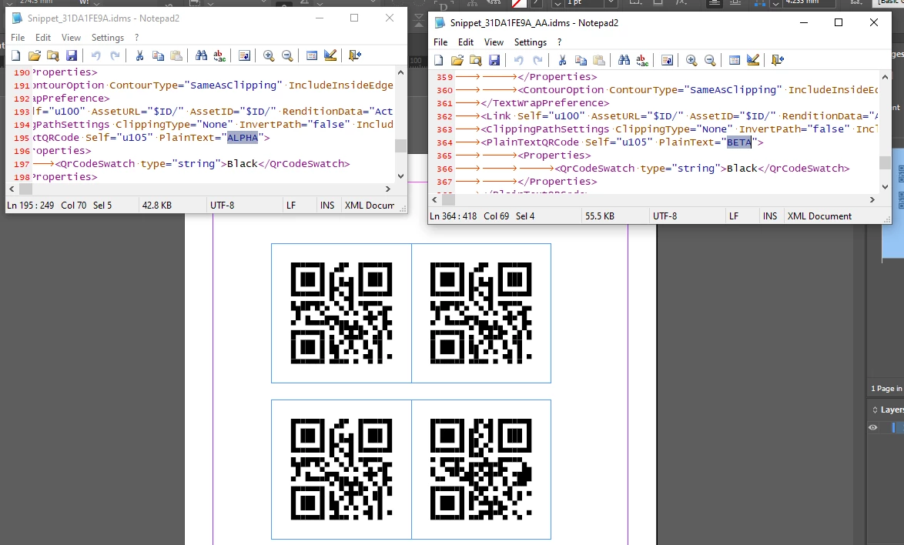
Task: Click INS mode in Snippet_31DA1FE9A.idms status bar
Action: (327, 205)
